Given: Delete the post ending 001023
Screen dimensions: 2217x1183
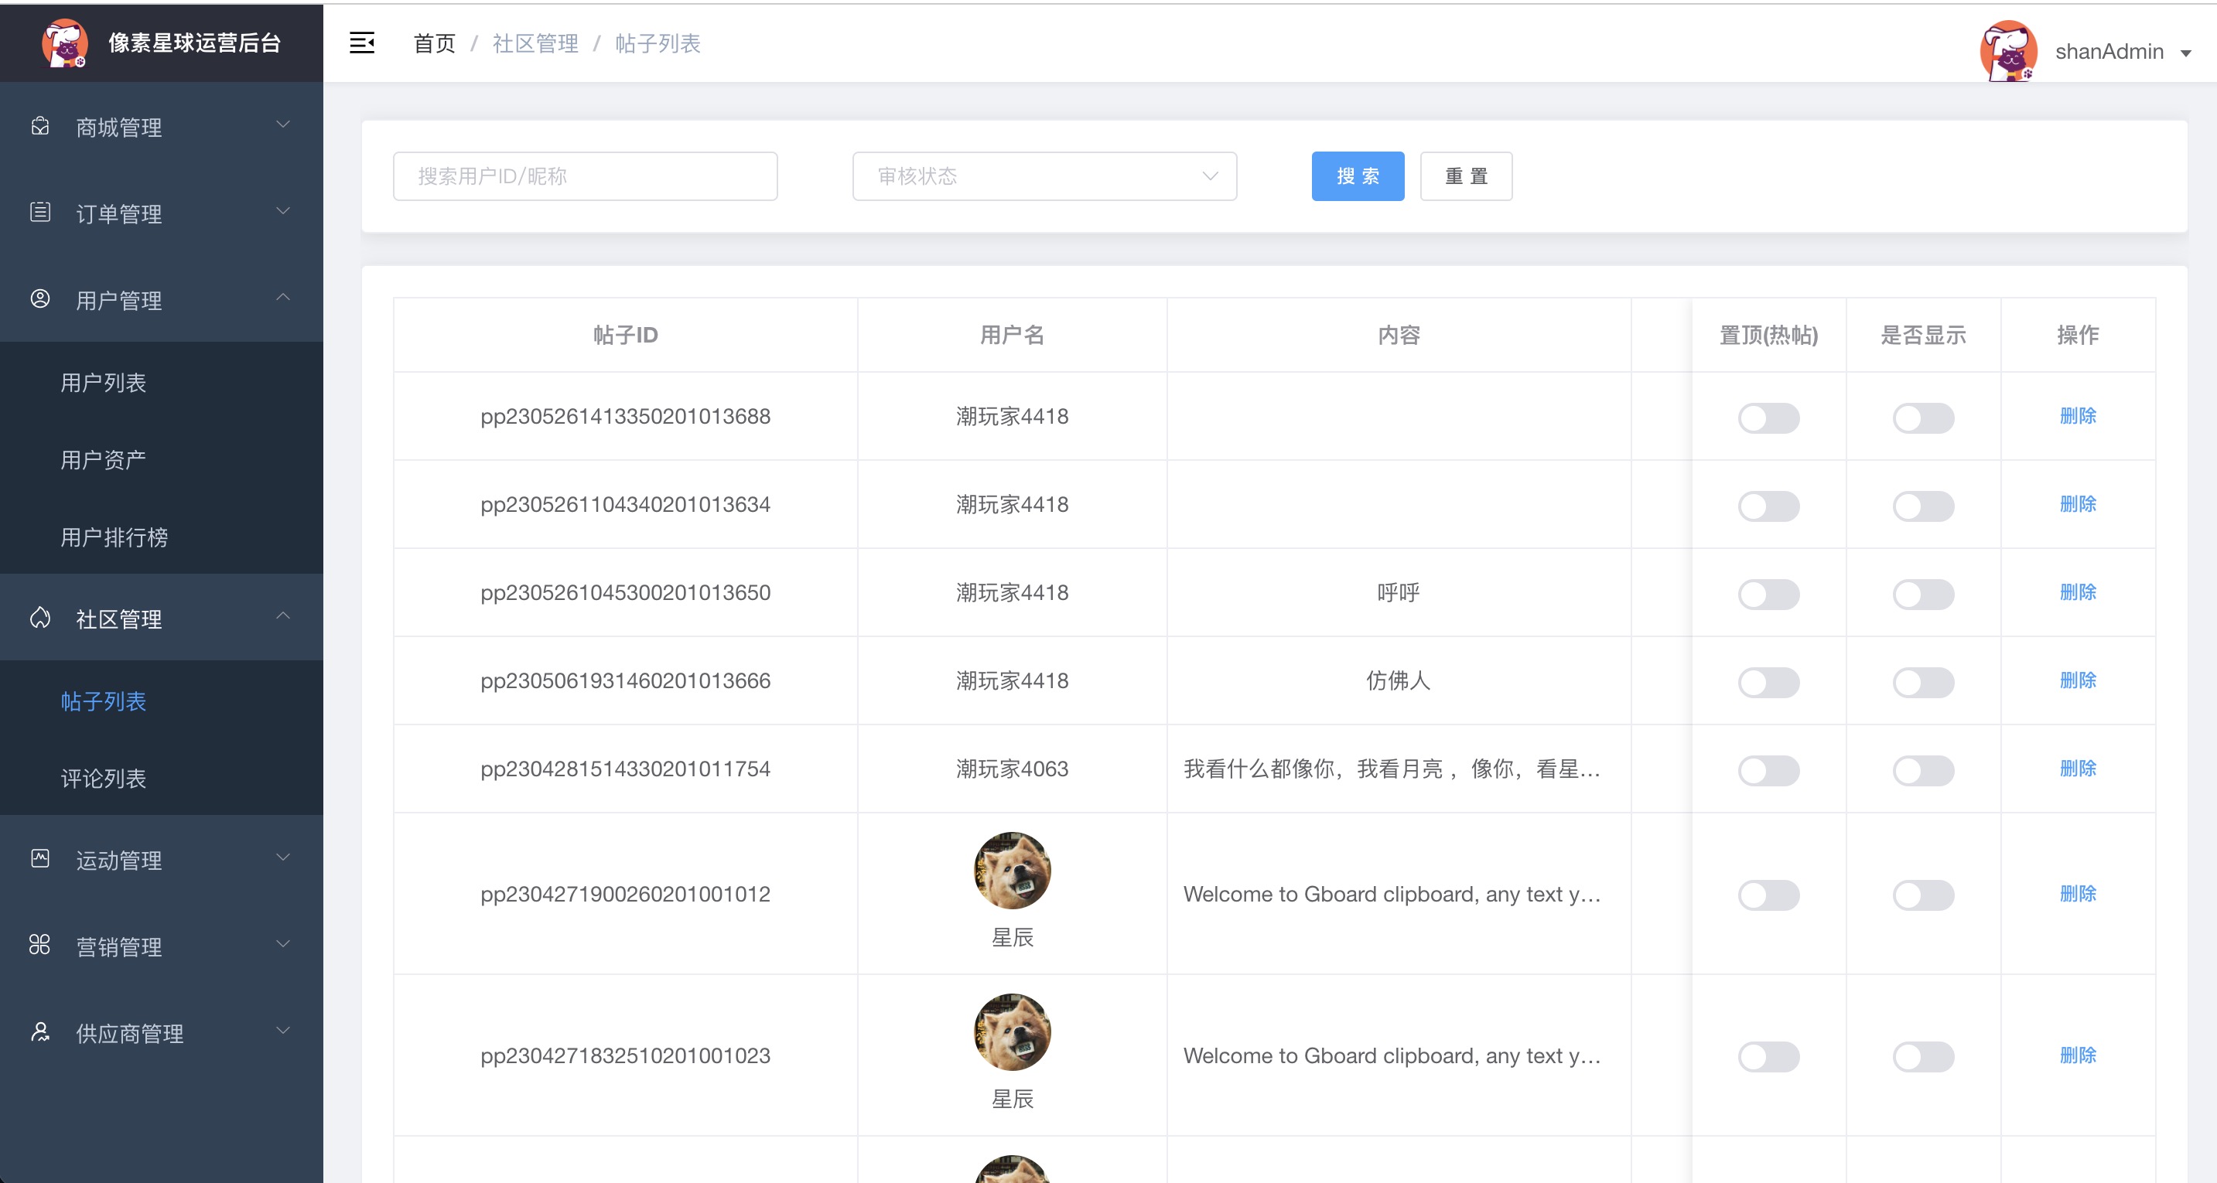Looking at the screenshot, I should pyautogui.click(x=2078, y=1055).
